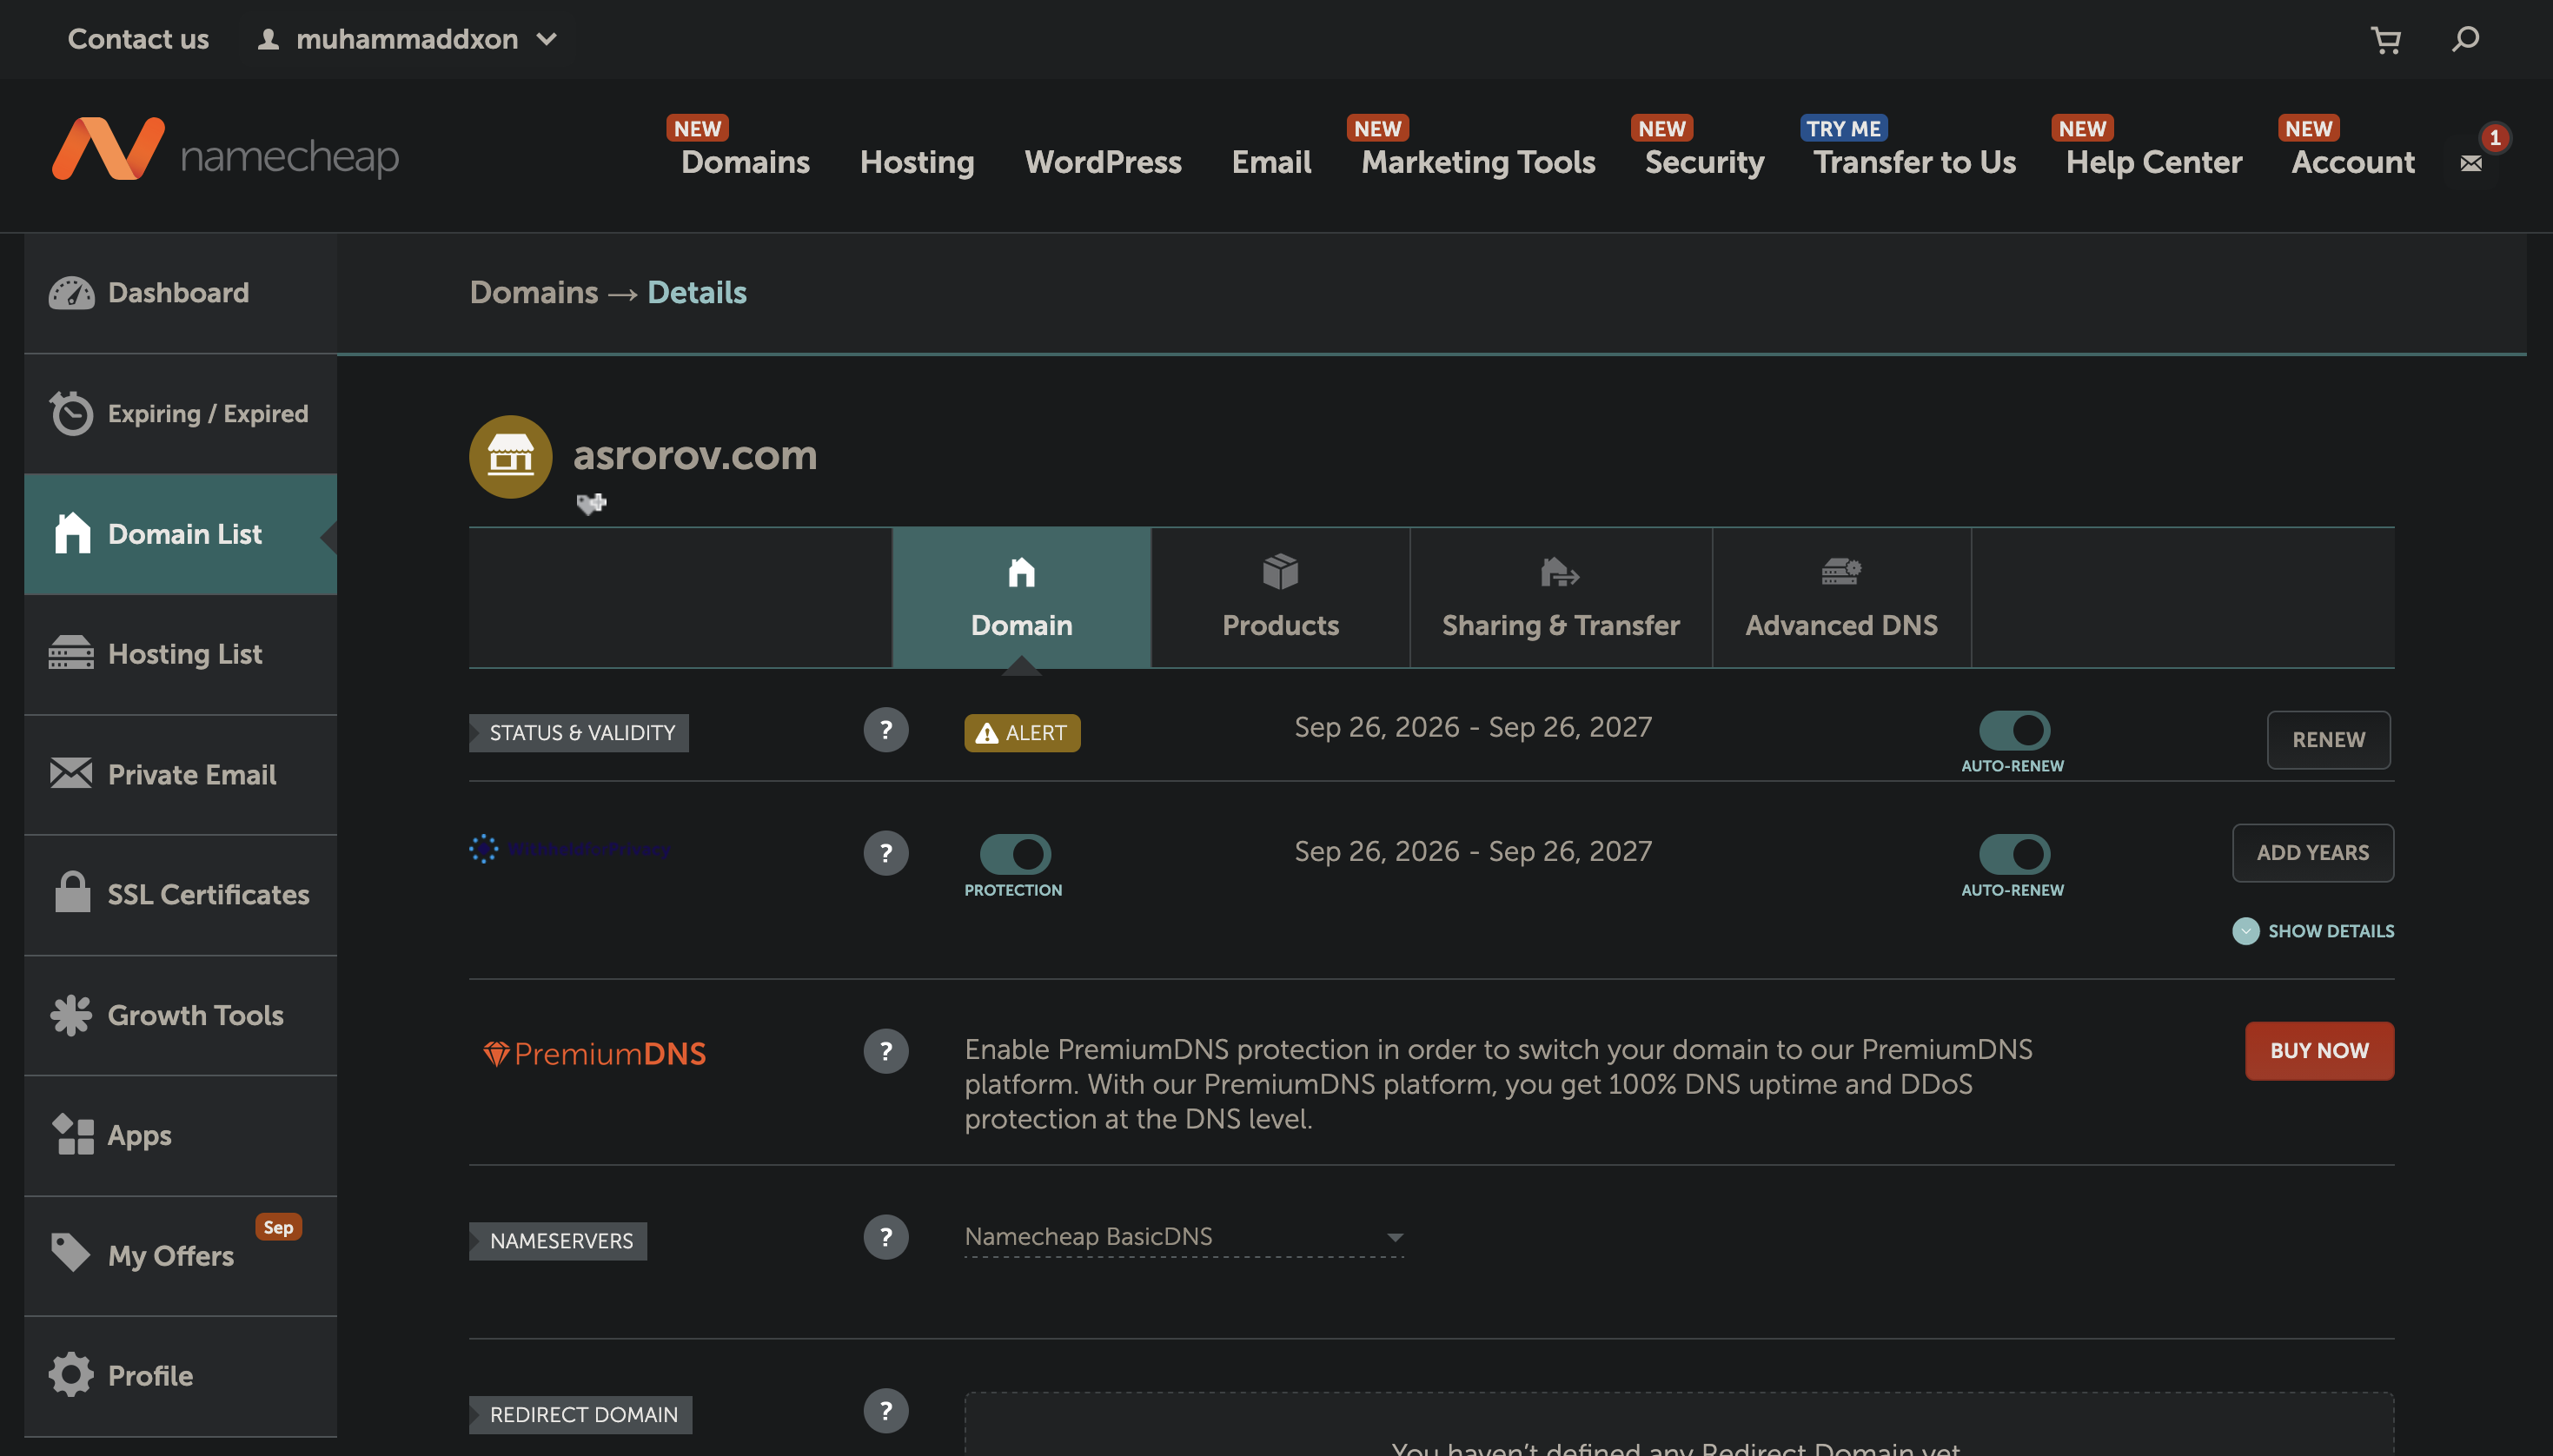Viewport: 2553px width, 1456px height.
Task: Click the Apps grid icon
Action: tap(72, 1135)
